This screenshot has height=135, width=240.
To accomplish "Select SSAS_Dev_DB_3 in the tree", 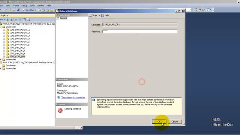I will 17,51.
